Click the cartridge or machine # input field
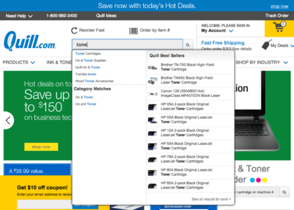294x210 pixels. pyautogui.click(x=257, y=192)
